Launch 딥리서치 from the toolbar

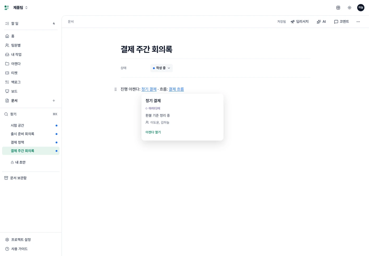click(299, 22)
